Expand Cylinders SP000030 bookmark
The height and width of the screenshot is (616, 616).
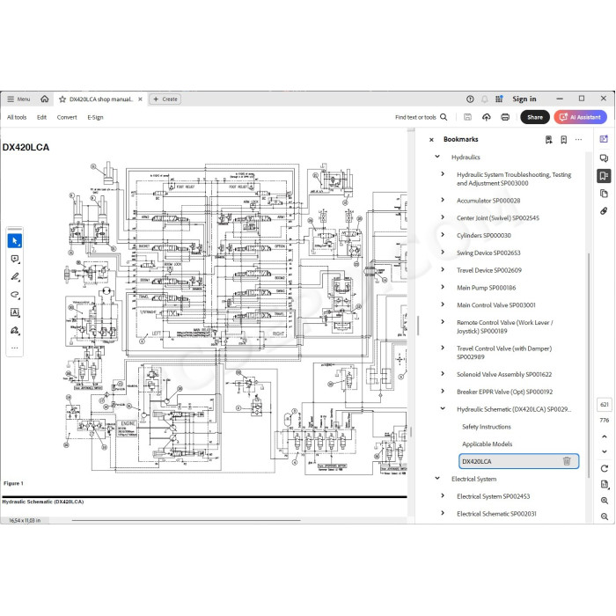(443, 235)
